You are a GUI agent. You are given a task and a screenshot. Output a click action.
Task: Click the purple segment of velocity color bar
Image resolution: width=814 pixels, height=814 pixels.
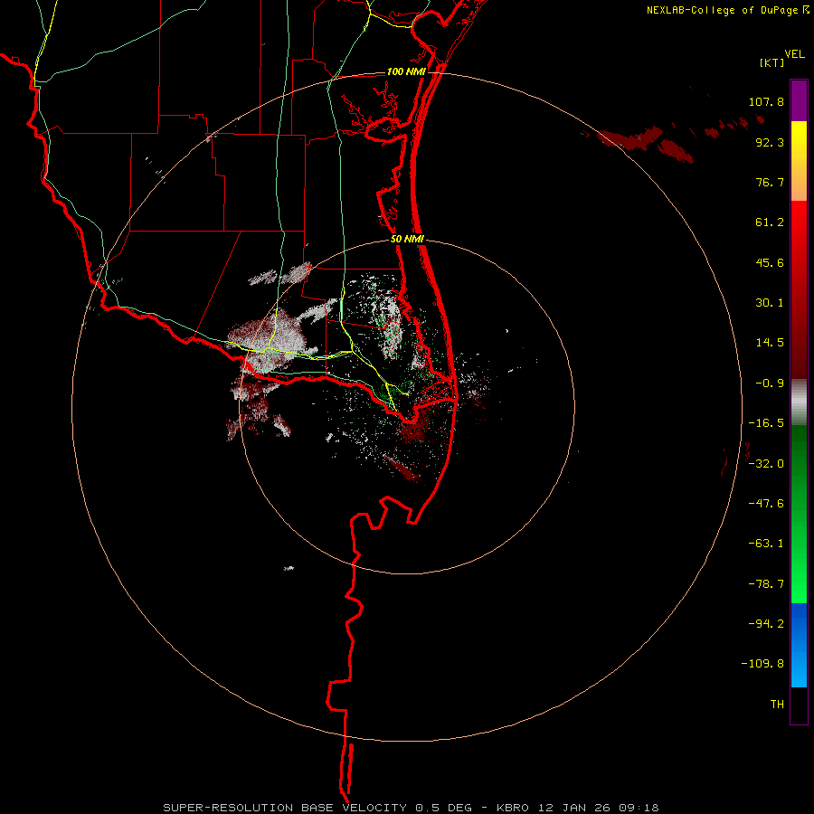pos(799,100)
